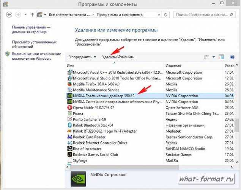This screenshot has width=241, height=190.
Task: Click the horizontal scrollbar thumb
Action: pos(124,167)
